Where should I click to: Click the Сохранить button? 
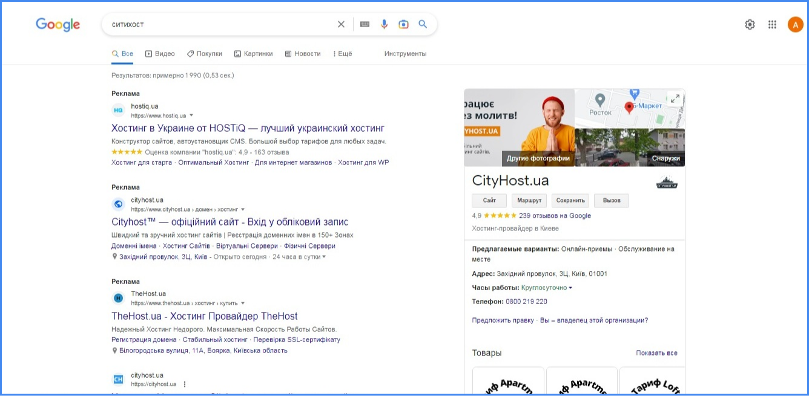click(x=570, y=201)
